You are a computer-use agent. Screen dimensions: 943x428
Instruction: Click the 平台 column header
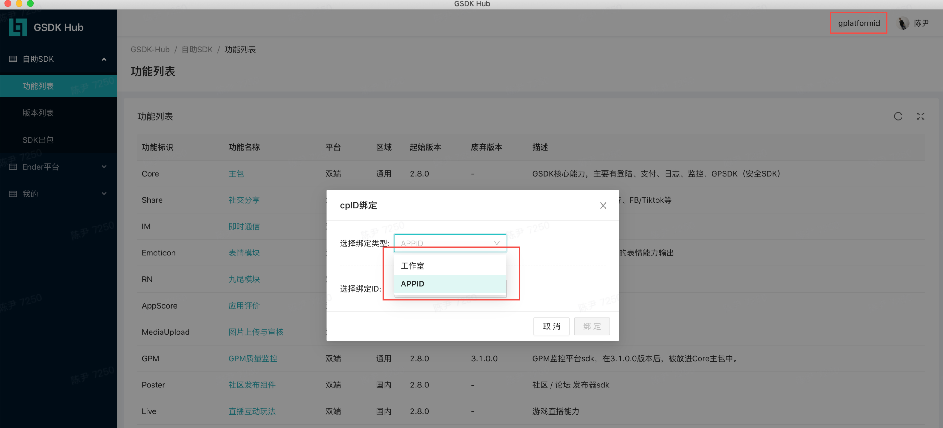point(333,147)
